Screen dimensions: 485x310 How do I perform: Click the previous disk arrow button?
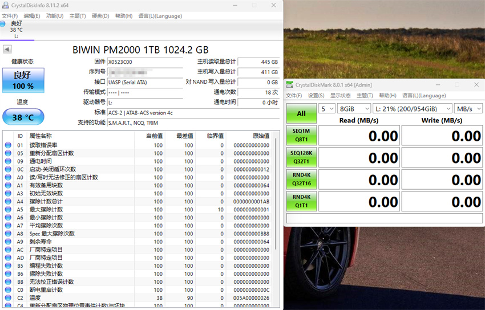[7, 49]
